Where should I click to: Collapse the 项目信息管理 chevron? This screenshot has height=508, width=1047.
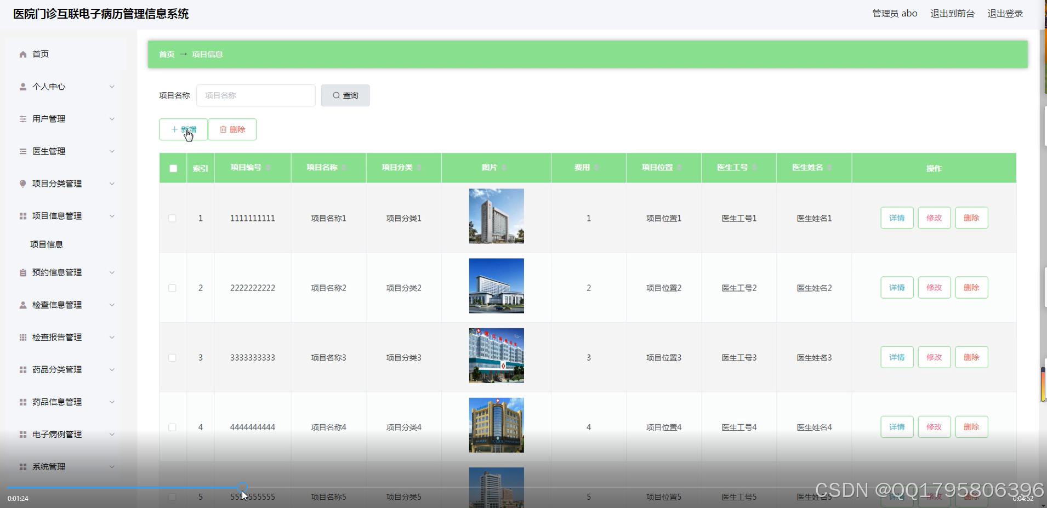pos(112,216)
